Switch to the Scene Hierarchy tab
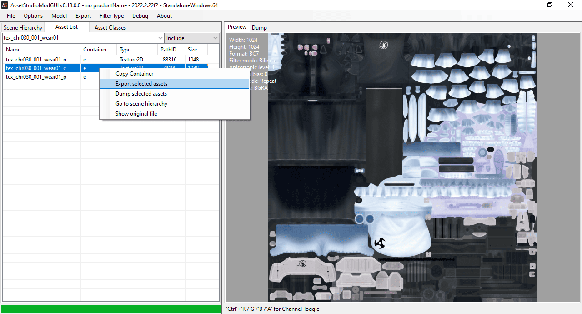 click(23, 28)
